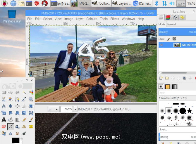Screen dimensions: 196x144
Task: Switch to the Channels tab
Action: pos(168,18)
